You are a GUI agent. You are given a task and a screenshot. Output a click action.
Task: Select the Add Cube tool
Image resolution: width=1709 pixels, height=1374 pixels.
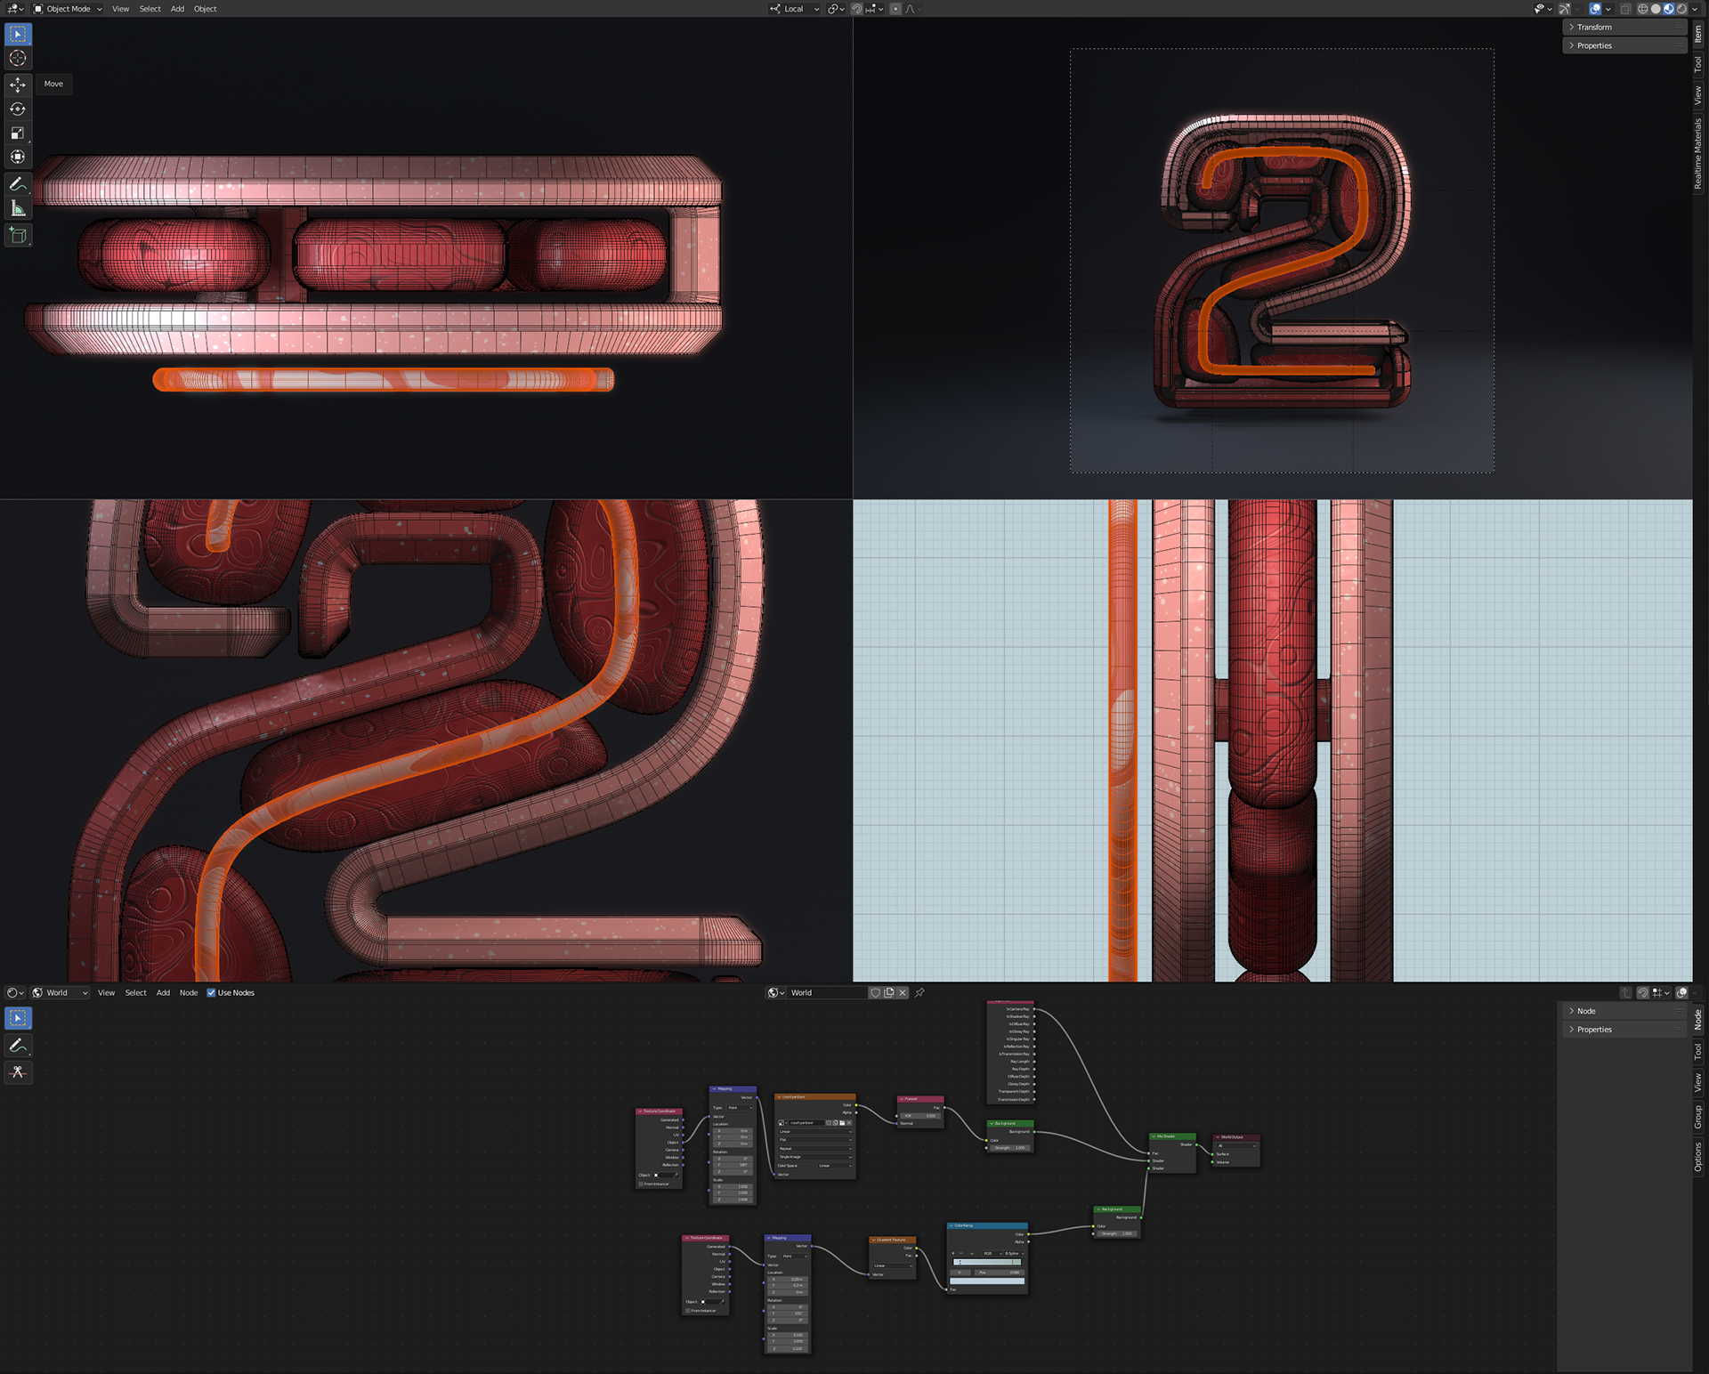[18, 235]
